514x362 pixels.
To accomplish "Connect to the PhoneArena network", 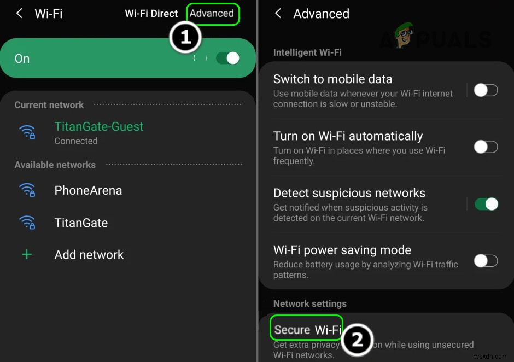I will coord(88,190).
